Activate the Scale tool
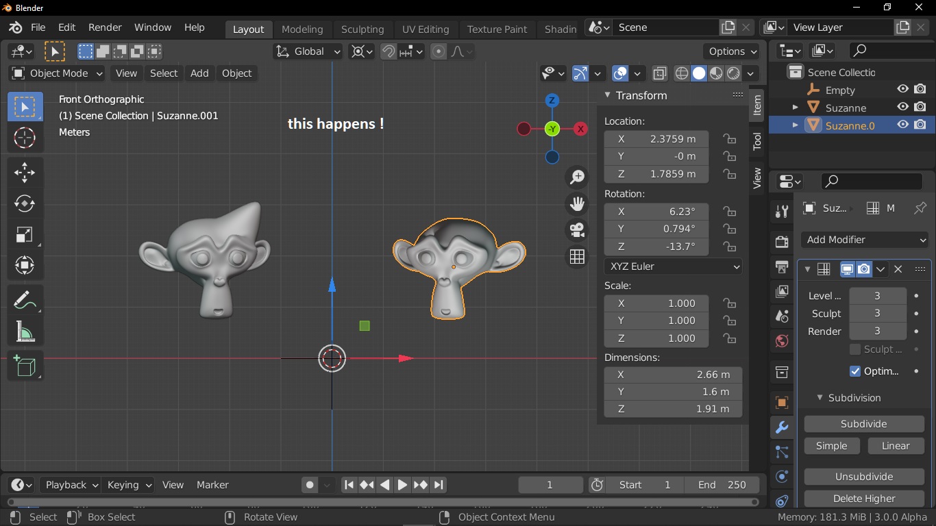This screenshot has width=936, height=526. click(x=25, y=234)
